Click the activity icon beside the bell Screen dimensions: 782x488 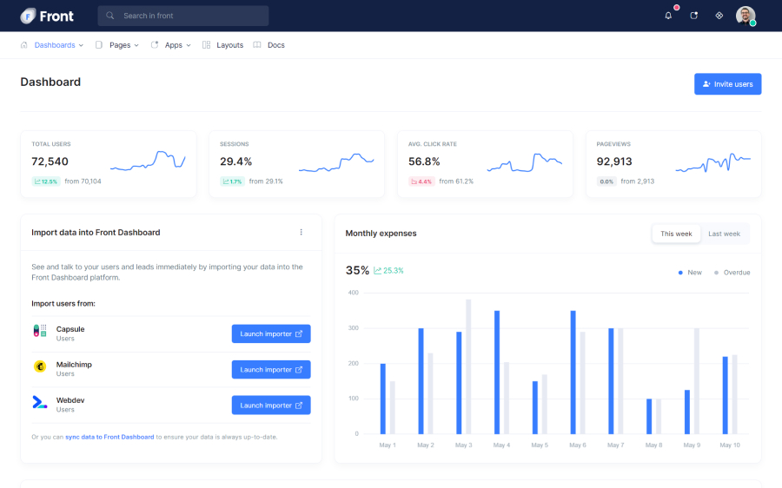pos(693,16)
